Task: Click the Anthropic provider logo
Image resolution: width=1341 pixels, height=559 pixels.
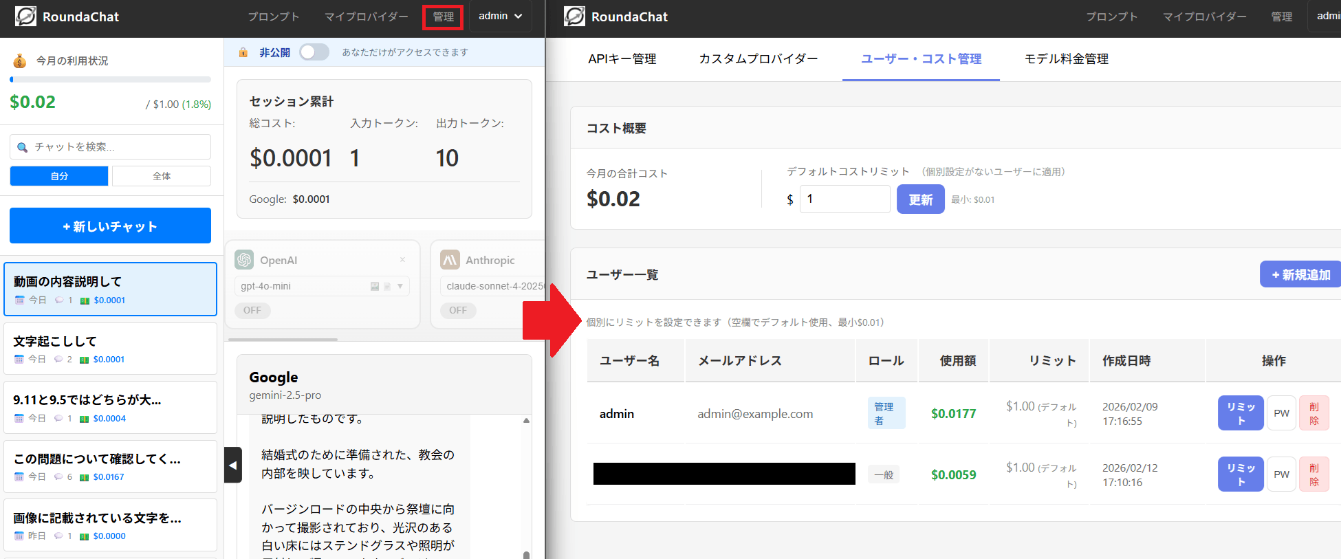Action: pos(450,260)
